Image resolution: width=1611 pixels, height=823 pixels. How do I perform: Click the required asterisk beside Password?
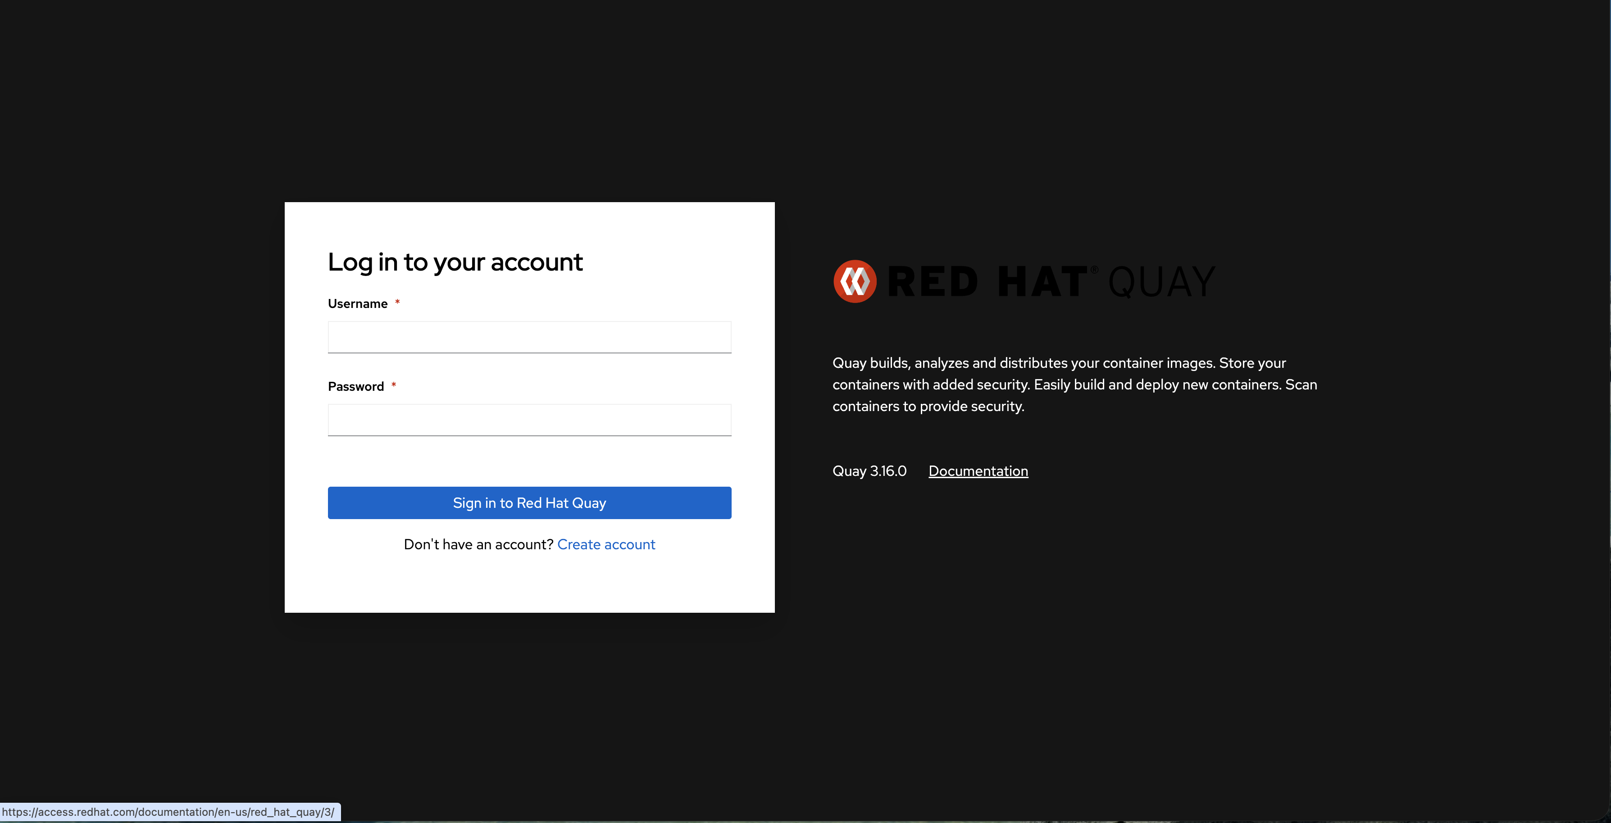pyautogui.click(x=393, y=385)
